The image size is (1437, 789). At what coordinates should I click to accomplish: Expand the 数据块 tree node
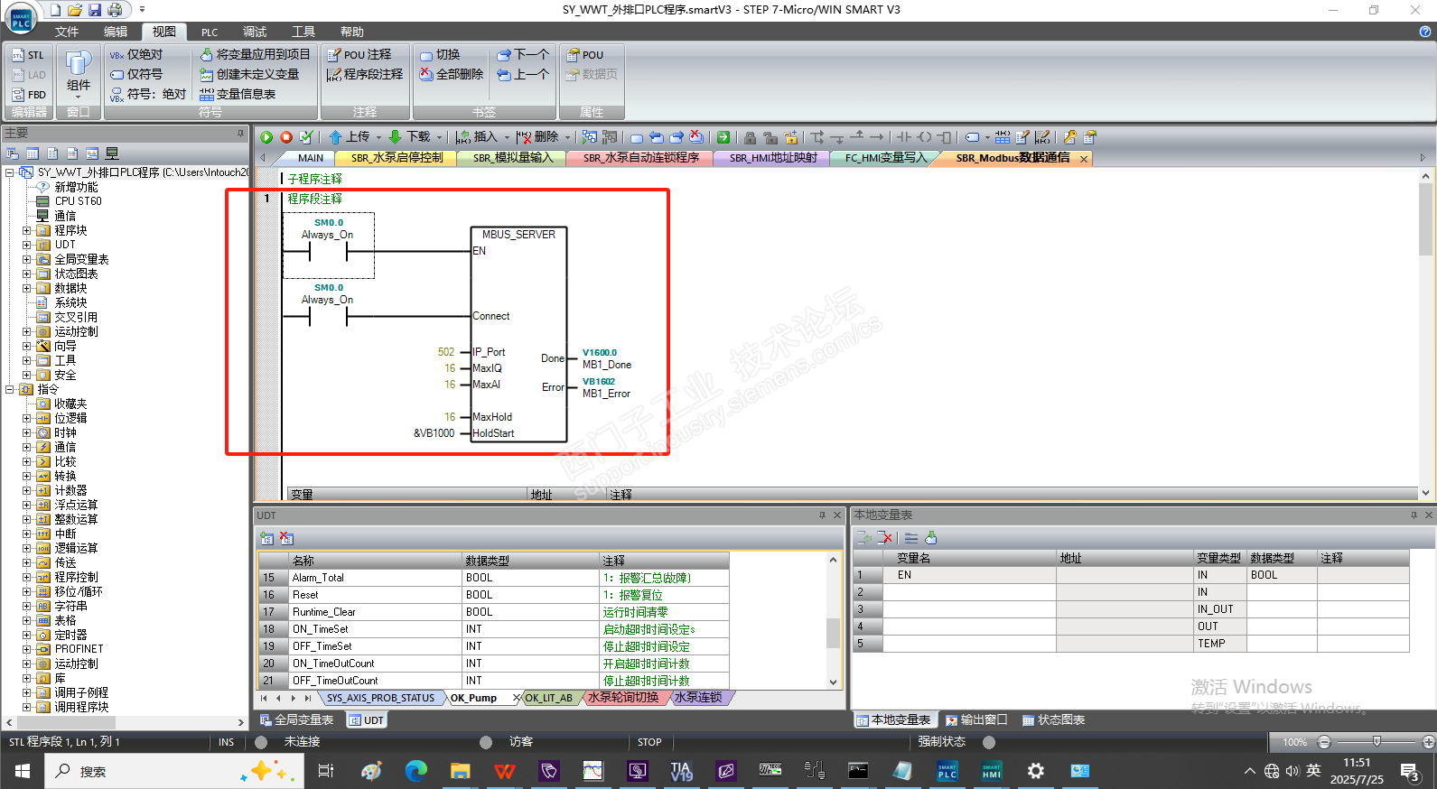point(27,288)
